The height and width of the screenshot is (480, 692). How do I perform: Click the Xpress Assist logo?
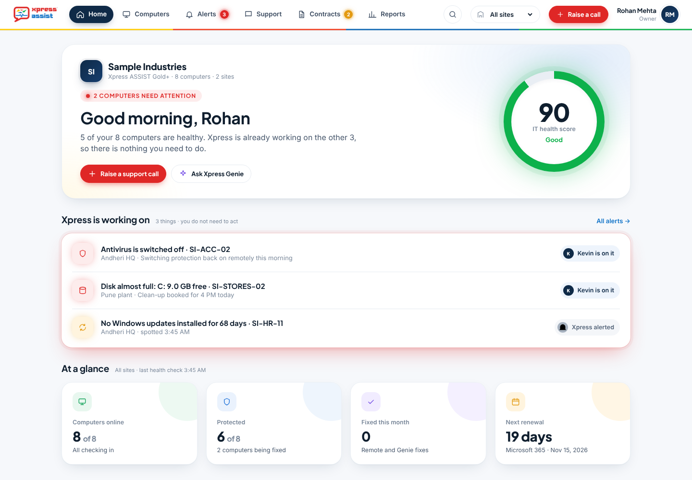tap(36, 14)
